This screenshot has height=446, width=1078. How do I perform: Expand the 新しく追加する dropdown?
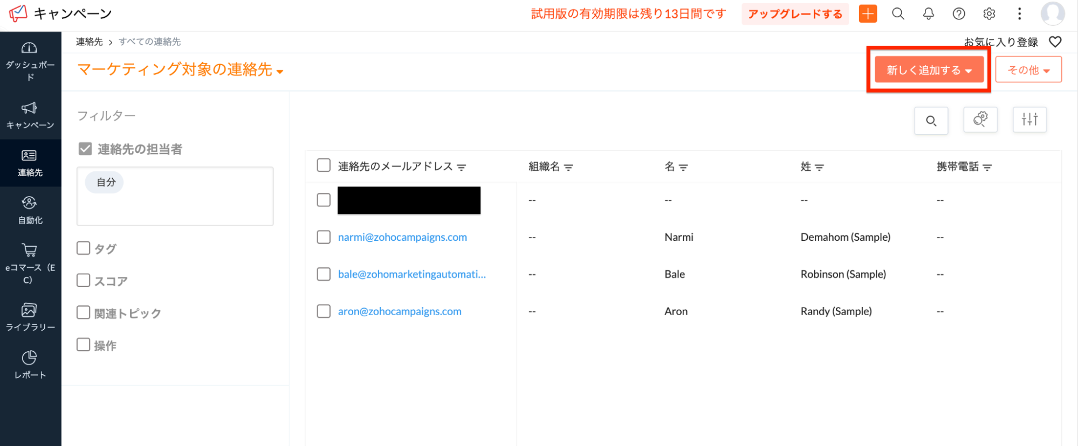(x=929, y=70)
